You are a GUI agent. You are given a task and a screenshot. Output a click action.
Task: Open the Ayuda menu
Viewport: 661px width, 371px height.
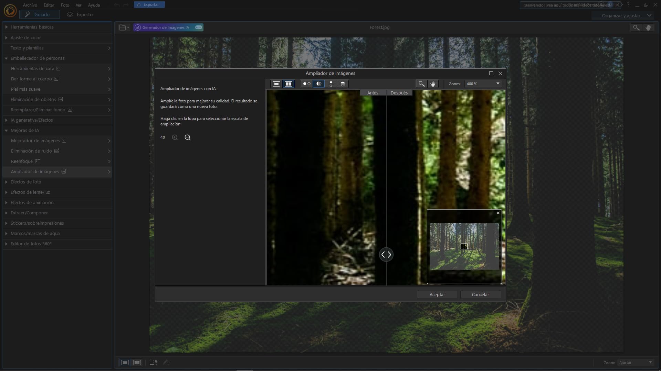(x=94, y=5)
